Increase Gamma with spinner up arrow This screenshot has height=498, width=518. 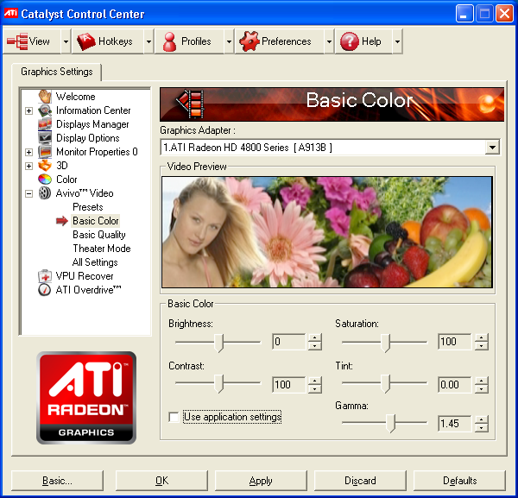482,419
